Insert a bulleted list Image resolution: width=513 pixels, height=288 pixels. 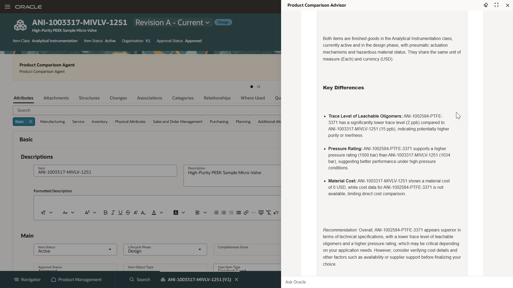(x=216, y=213)
